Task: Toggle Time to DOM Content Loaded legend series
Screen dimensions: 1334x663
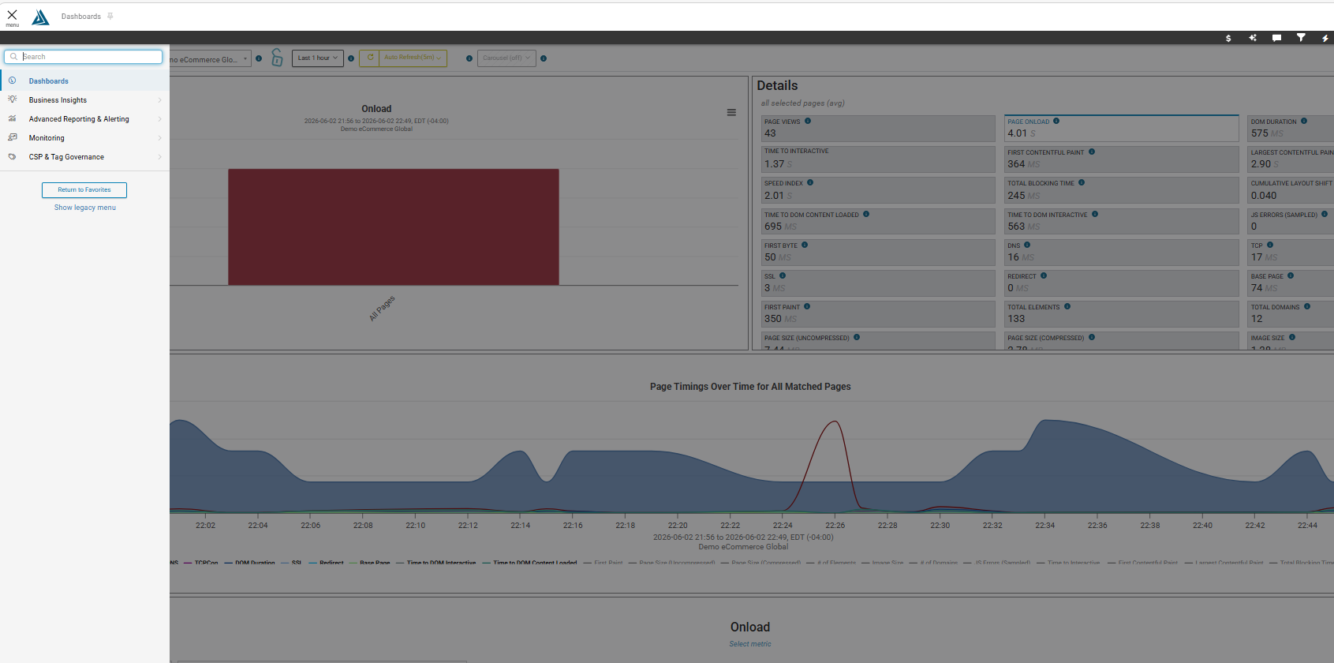Action: coord(529,563)
